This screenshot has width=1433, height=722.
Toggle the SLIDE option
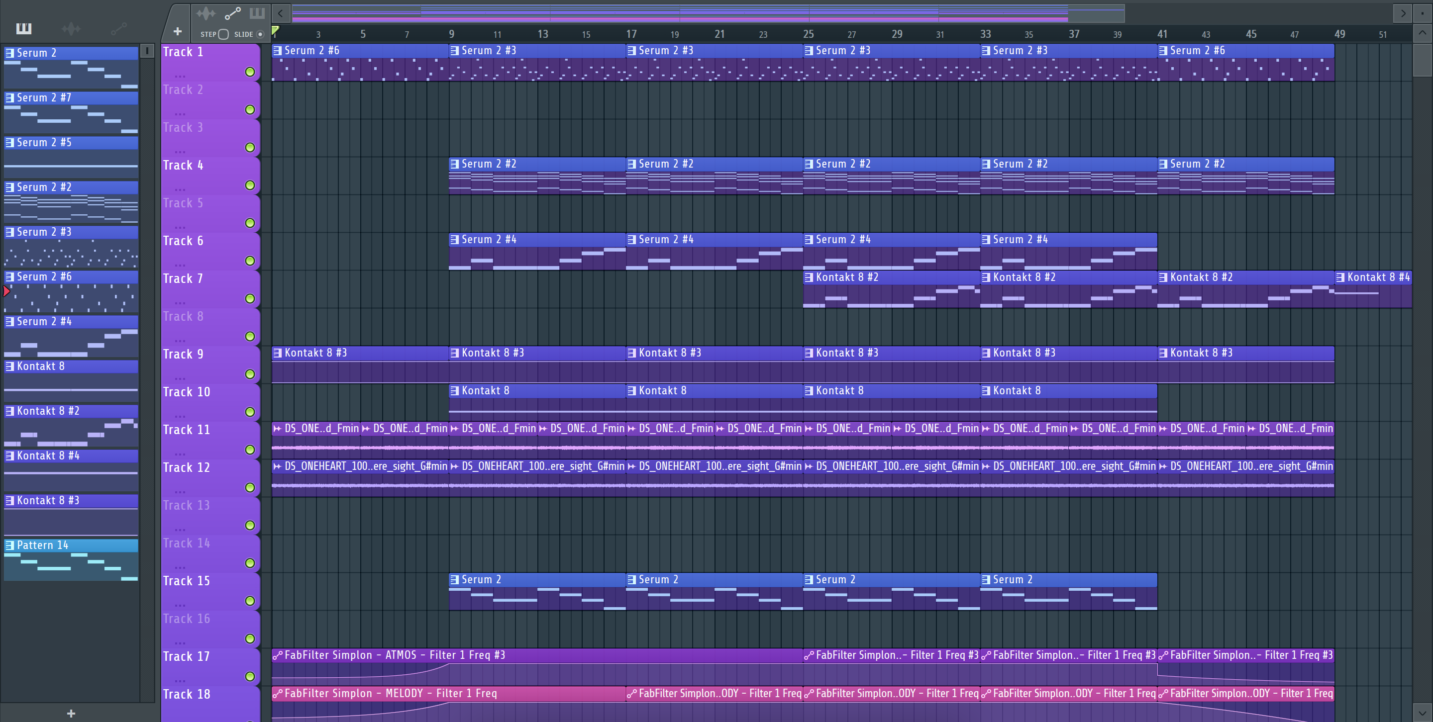(260, 34)
